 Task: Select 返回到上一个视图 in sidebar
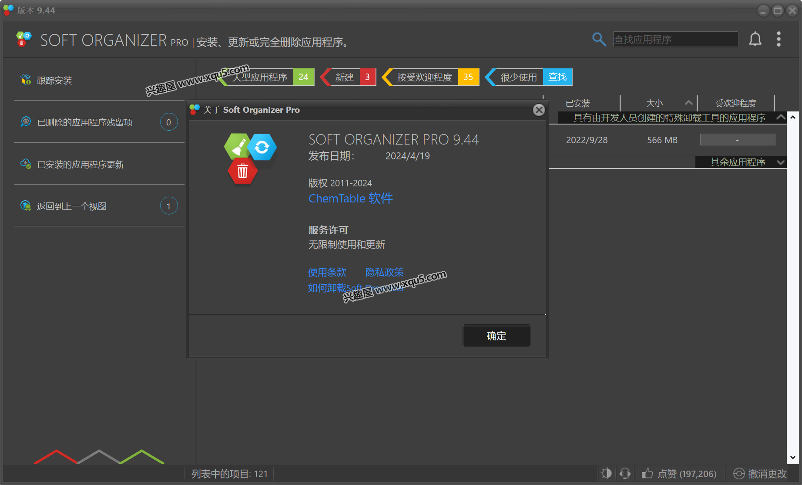[99, 206]
